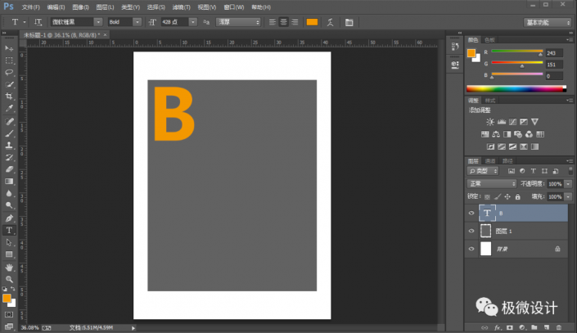Select the Crop tool
The image size is (577, 333).
point(9,96)
